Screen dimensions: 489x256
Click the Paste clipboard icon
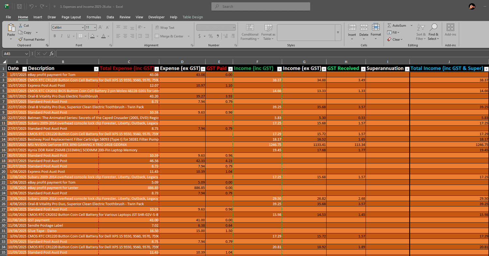coord(11,28)
